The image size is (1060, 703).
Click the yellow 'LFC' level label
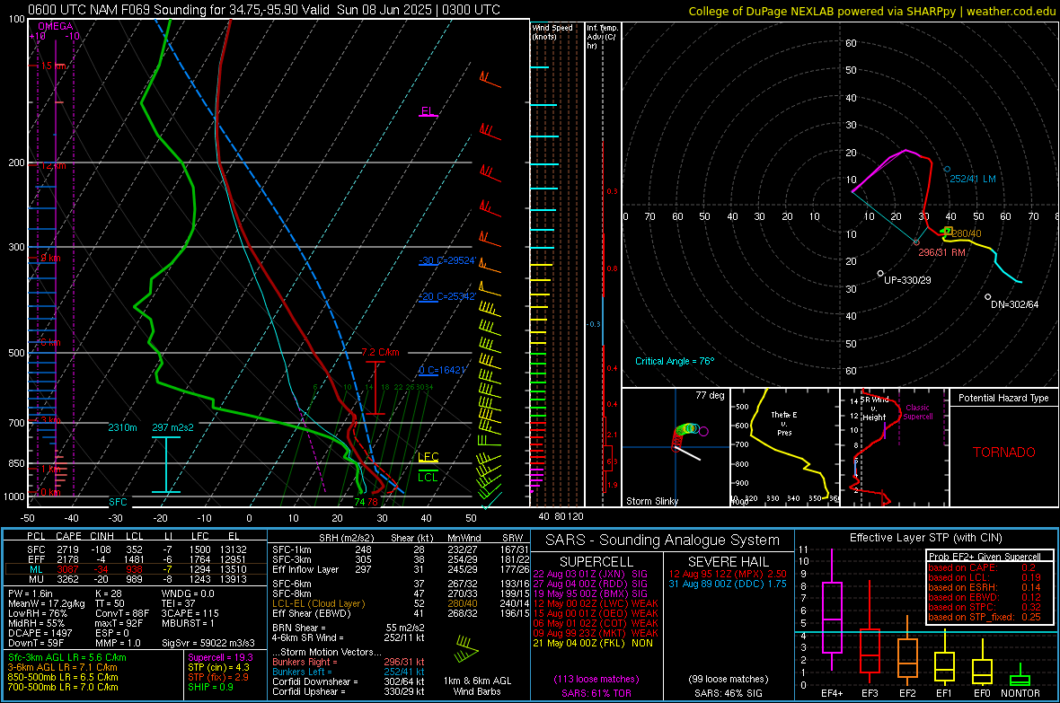coord(428,457)
